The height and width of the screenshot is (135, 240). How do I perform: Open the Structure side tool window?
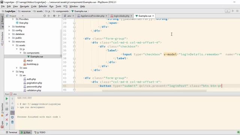tap(2, 39)
